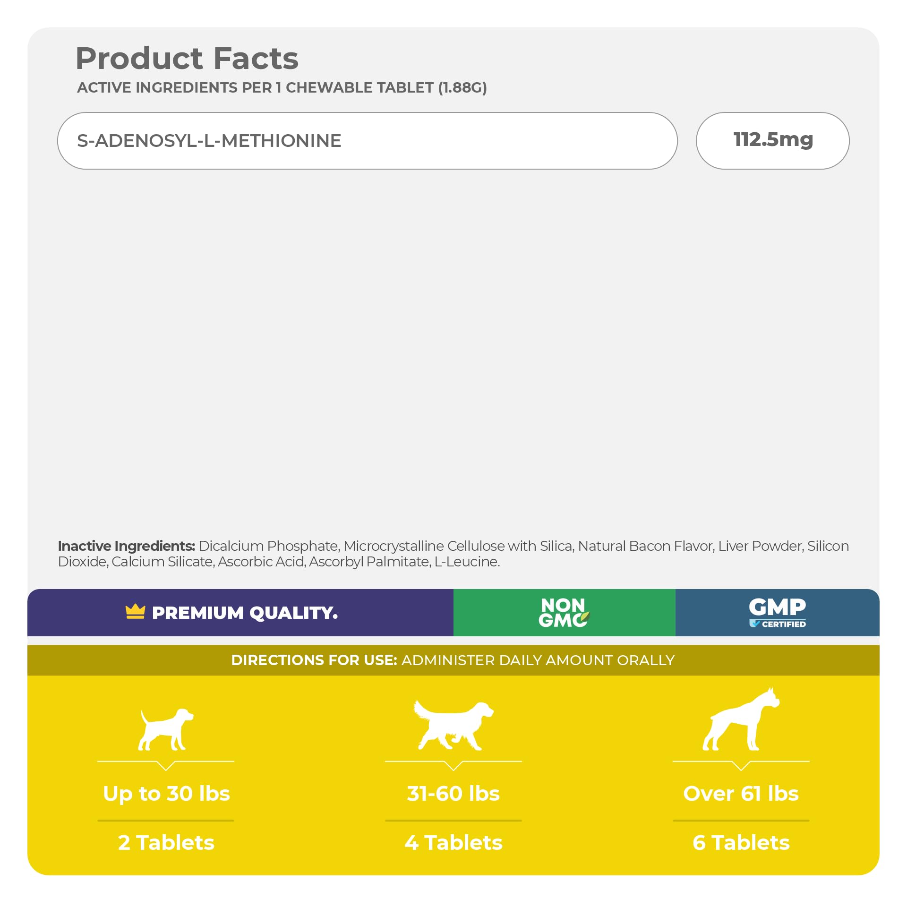Click the Directions For Use header bar
The width and height of the screenshot is (907, 907).
tap(453, 660)
